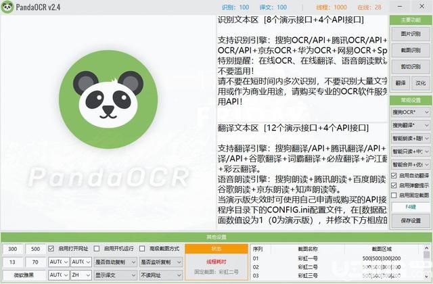Viewport: 433px width, 284px height.
Task: Click the large panda logo image
Action: coord(108,99)
